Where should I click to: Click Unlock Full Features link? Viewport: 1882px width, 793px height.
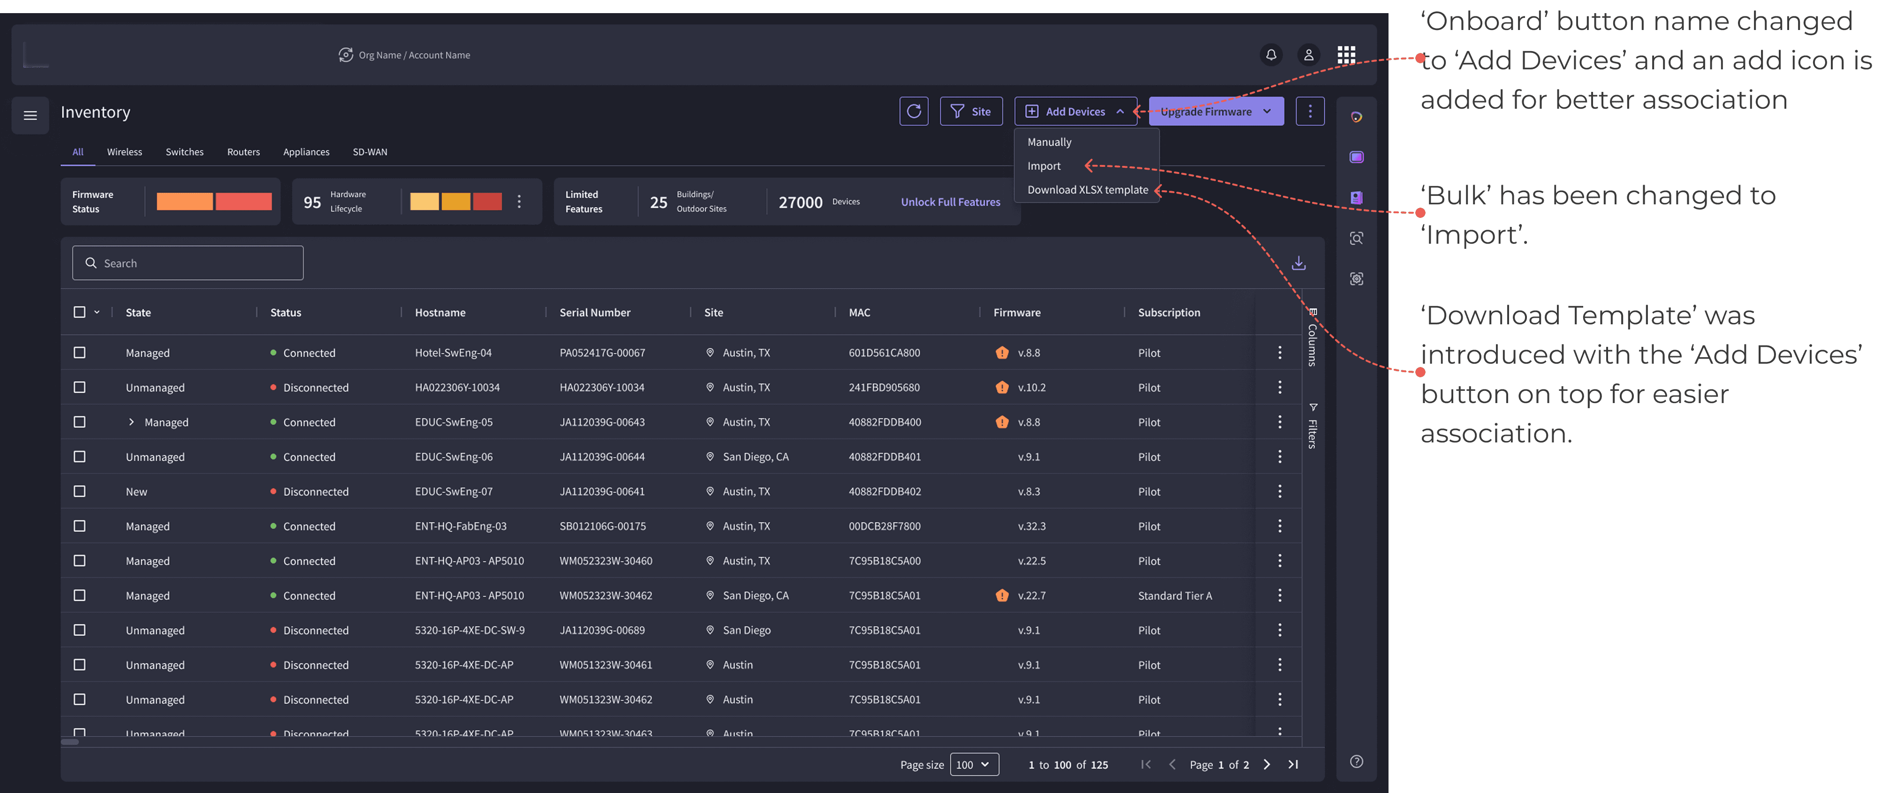(950, 202)
